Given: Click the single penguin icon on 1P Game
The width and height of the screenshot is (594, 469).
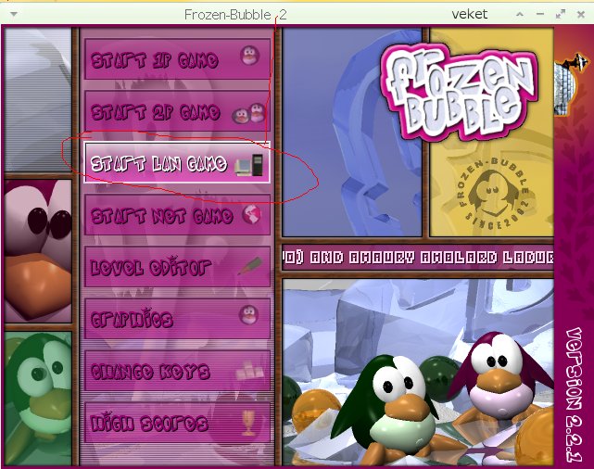Looking at the screenshot, I should pos(249,56).
